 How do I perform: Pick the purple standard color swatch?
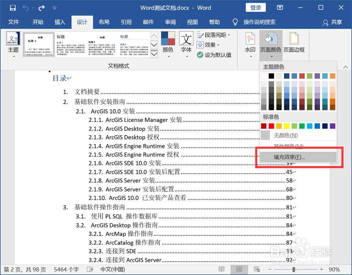[332, 126]
